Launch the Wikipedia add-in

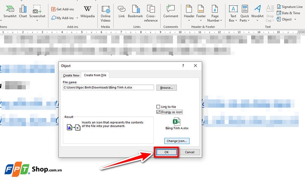[88, 12]
